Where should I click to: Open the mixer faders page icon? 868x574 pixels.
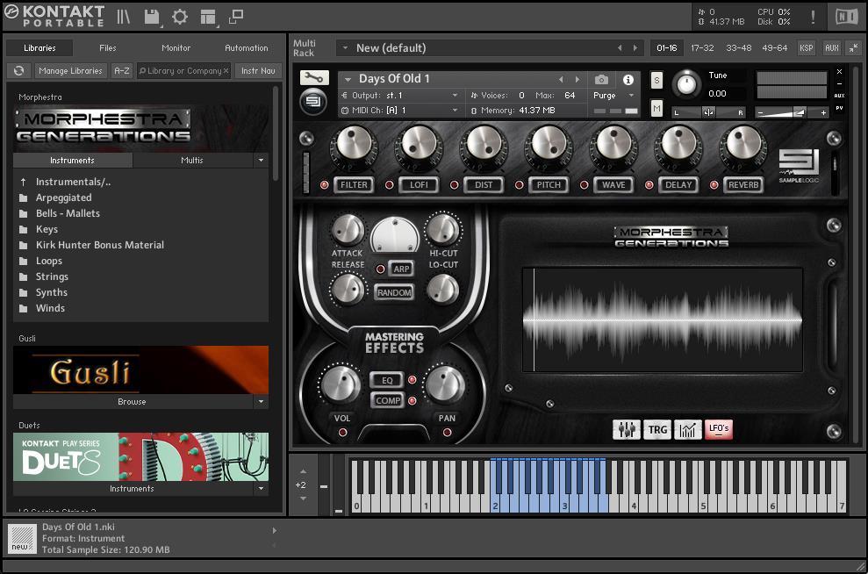pyautogui.click(x=627, y=430)
